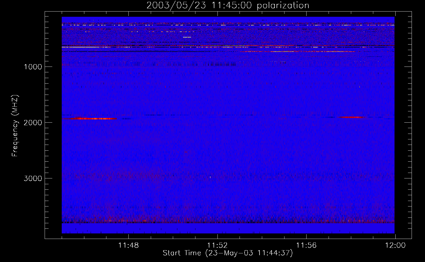Select the 'Frequency (MHZ)' vertical axis label
Screen dimensions: 425x262
(15, 126)
